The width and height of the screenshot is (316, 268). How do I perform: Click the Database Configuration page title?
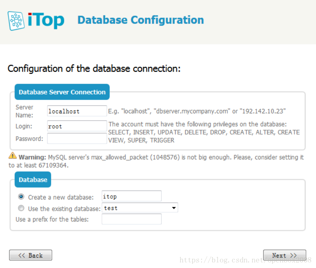coord(141,20)
